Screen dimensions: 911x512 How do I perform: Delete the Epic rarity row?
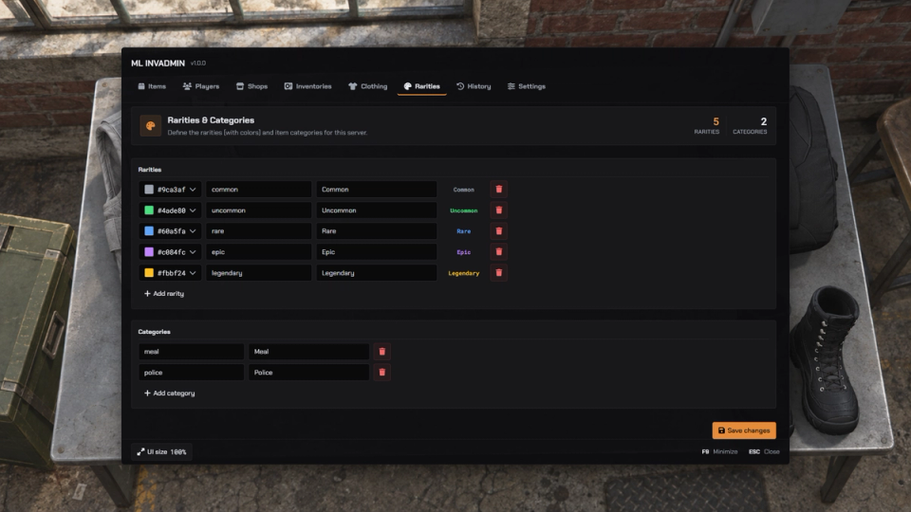tap(498, 252)
